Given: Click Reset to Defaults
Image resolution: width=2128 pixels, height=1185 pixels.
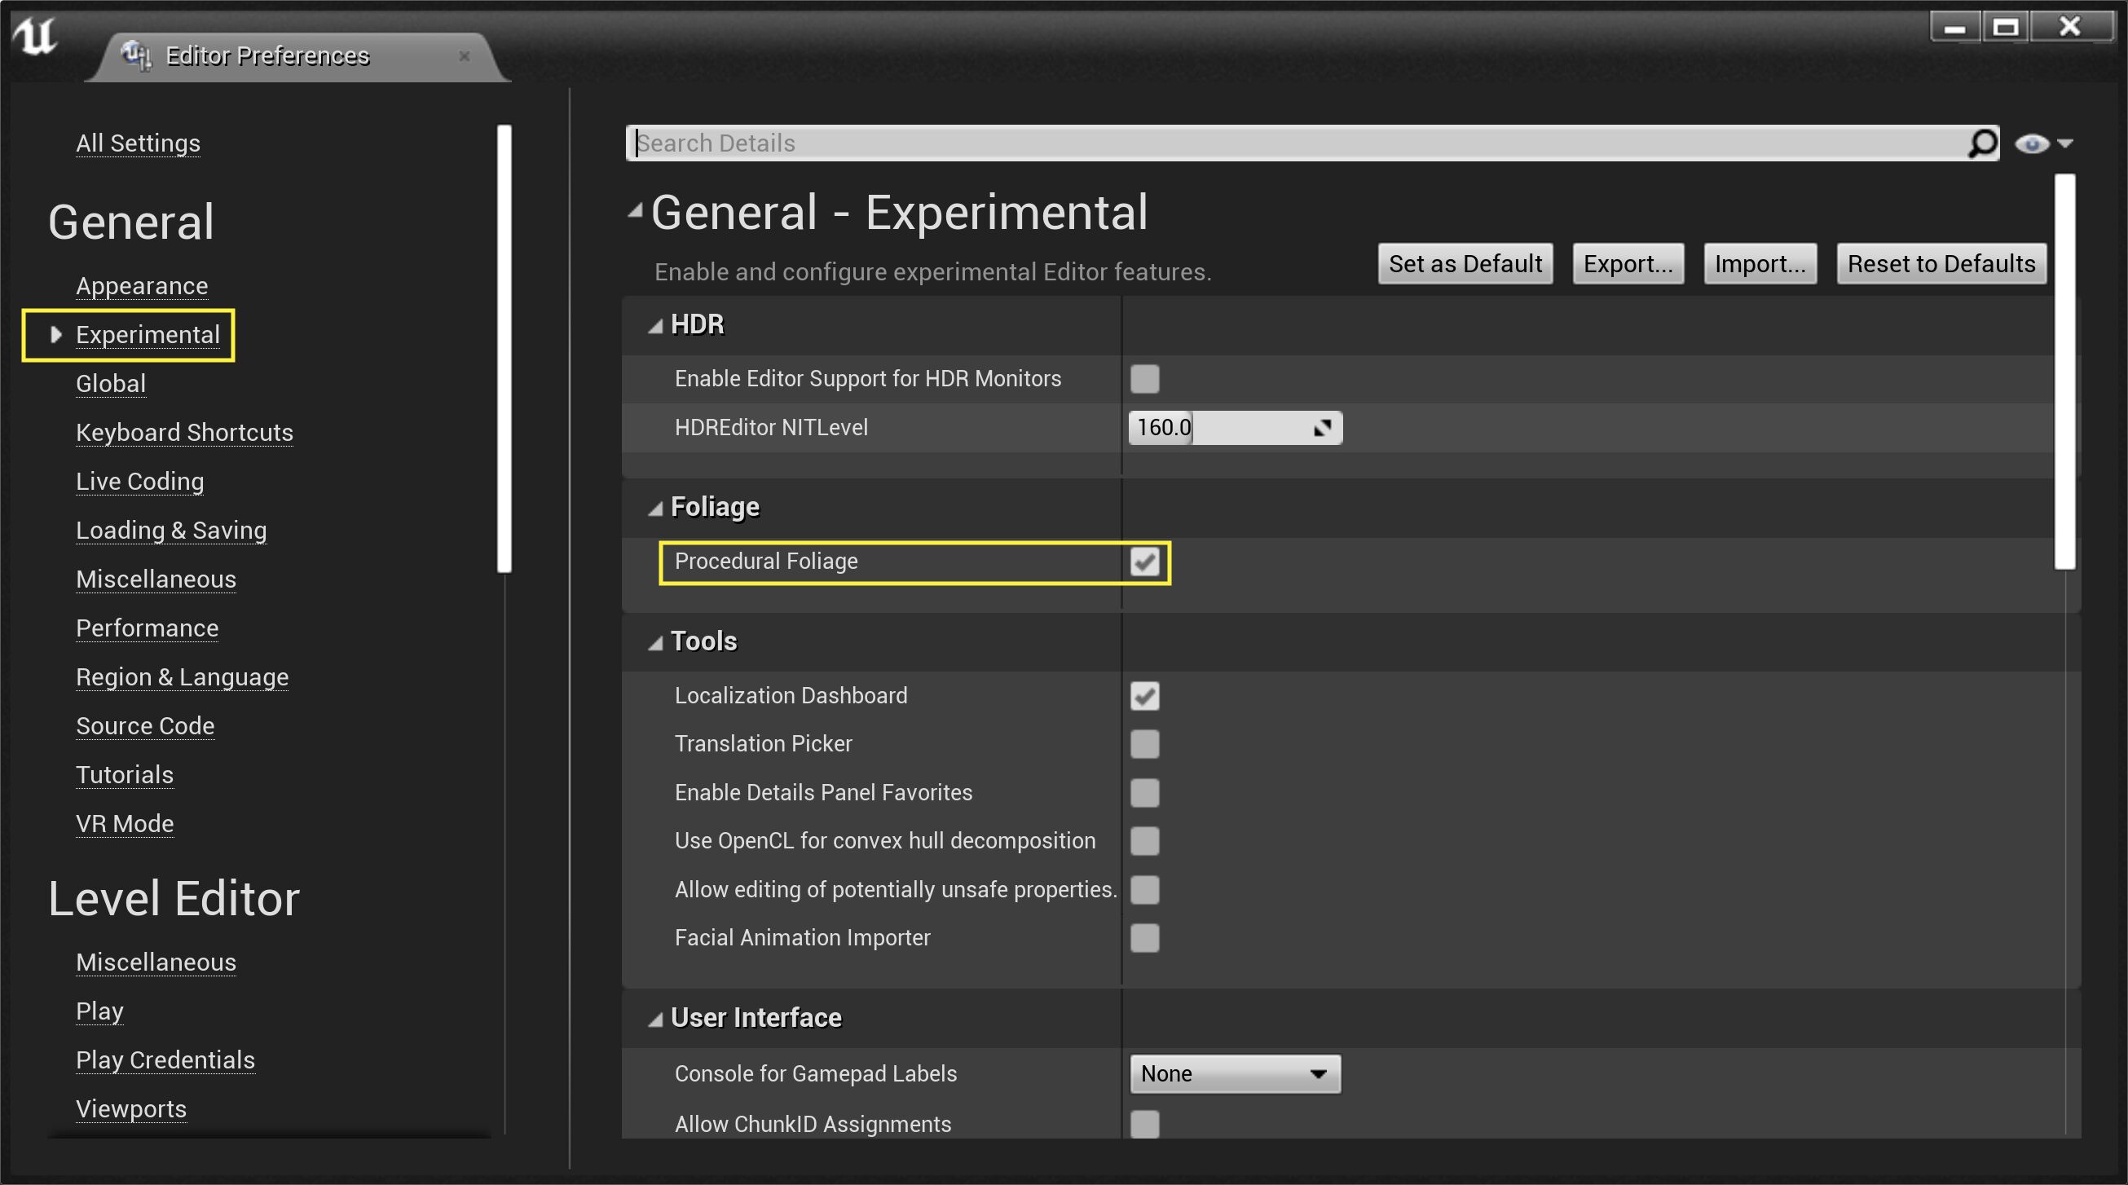Looking at the screenshot, I should pyautogui.click(x=1941, y=263).
